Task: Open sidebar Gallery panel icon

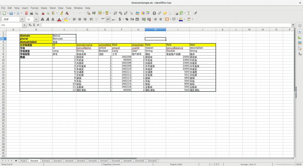Action: 300,43
